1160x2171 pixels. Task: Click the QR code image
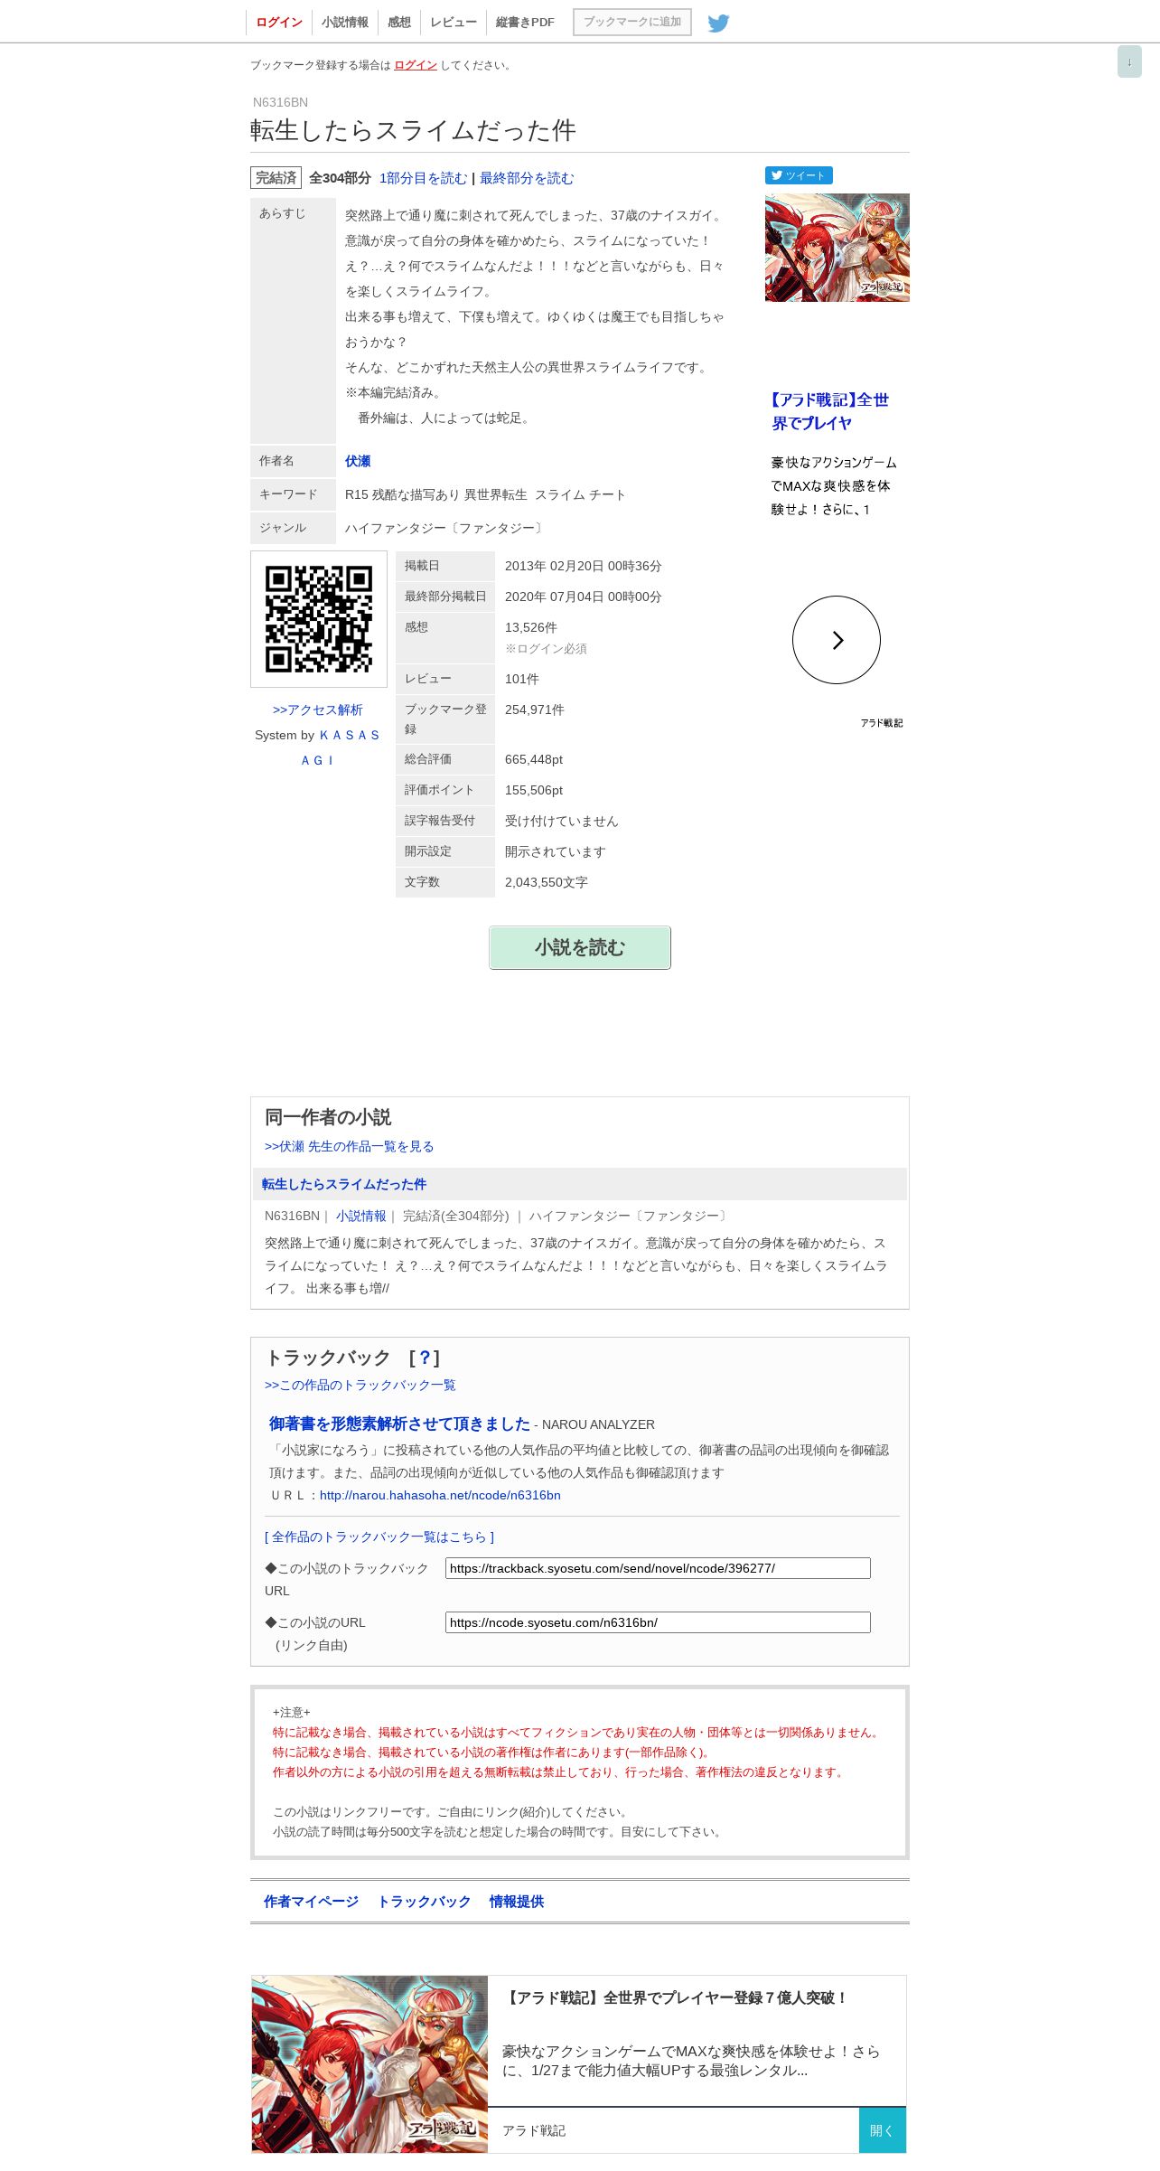(x=319, y=619)
